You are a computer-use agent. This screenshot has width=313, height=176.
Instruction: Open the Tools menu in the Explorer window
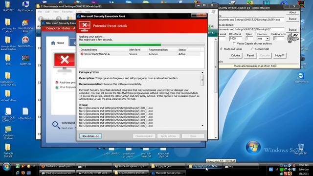[x=79, y=12]
